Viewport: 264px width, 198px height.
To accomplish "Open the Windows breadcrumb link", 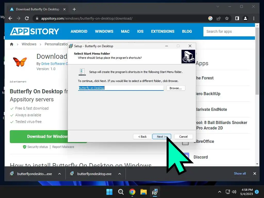I will click(29, 44).
